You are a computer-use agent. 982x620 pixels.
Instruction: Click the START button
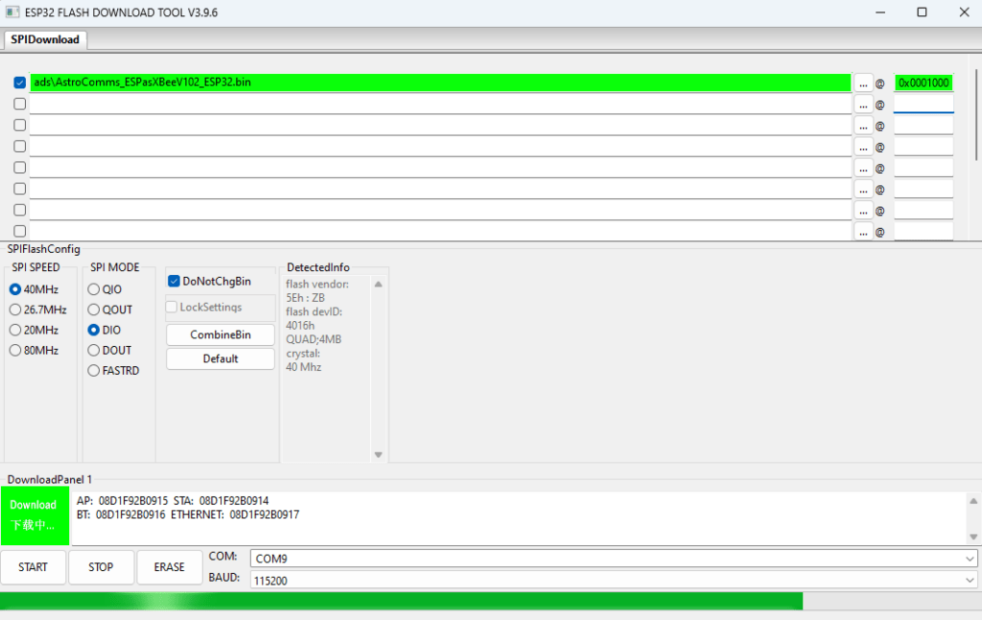34,567
